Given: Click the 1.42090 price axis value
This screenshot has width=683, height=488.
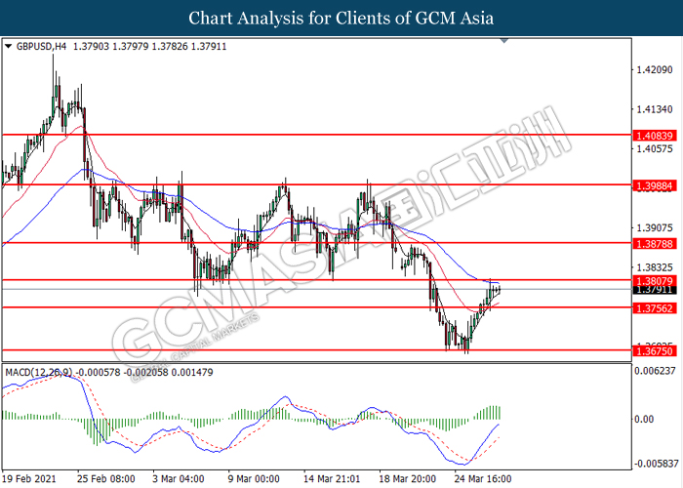Looking at the screenshot, I should [655, 69].
